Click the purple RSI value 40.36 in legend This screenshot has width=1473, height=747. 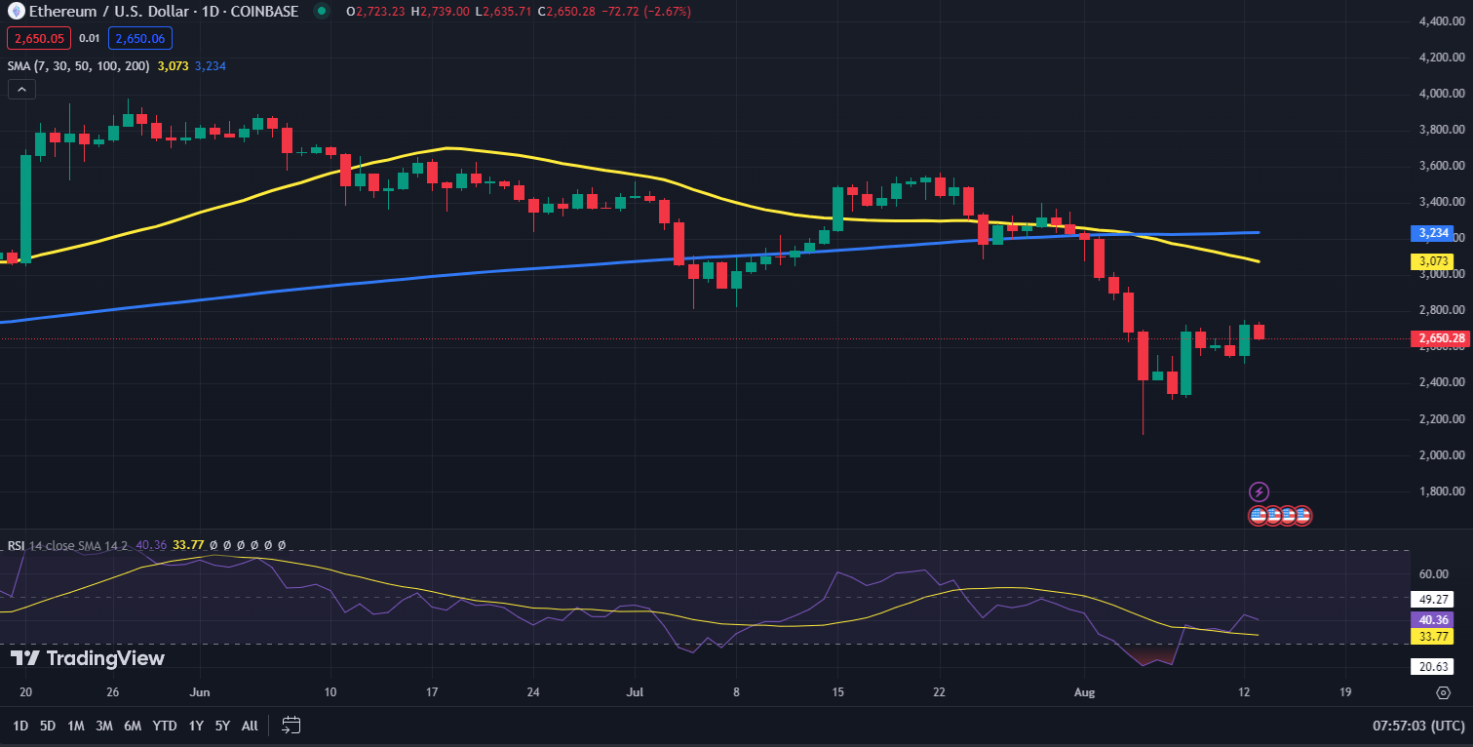point(152,545)
